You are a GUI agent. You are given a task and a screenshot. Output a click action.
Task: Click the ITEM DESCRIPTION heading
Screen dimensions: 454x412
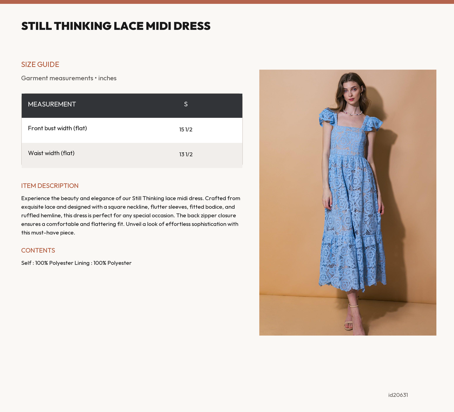pyautogui.click(x=50, y=186)
